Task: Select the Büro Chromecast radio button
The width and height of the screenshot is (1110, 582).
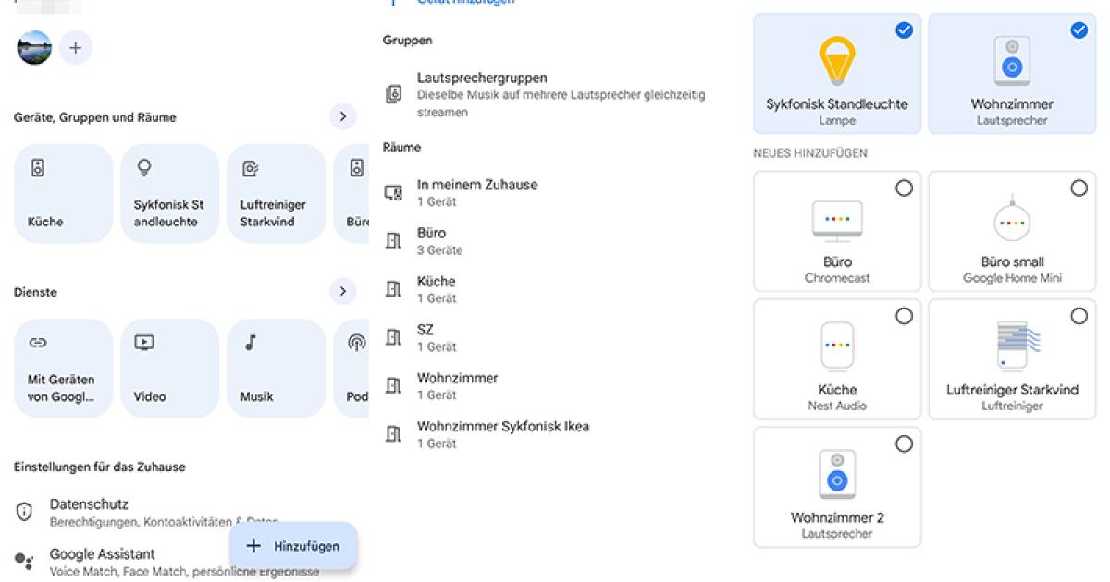Action: pyautogui.click(x=904, y=188)
